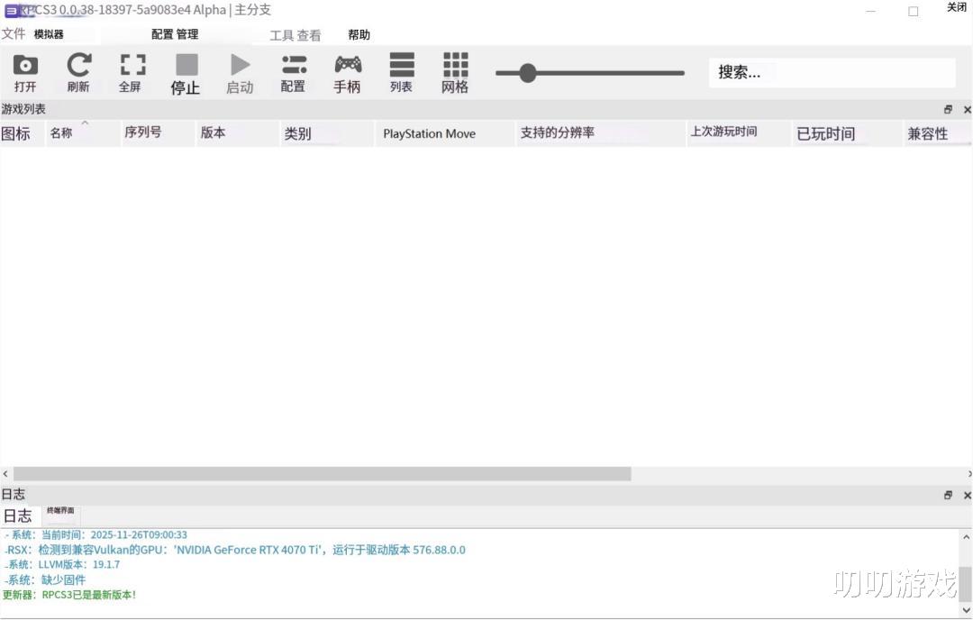This screenshot has width=973, height=620.
Task: Sort by the 序列号 column header
Action: click(x=159, y=132)
